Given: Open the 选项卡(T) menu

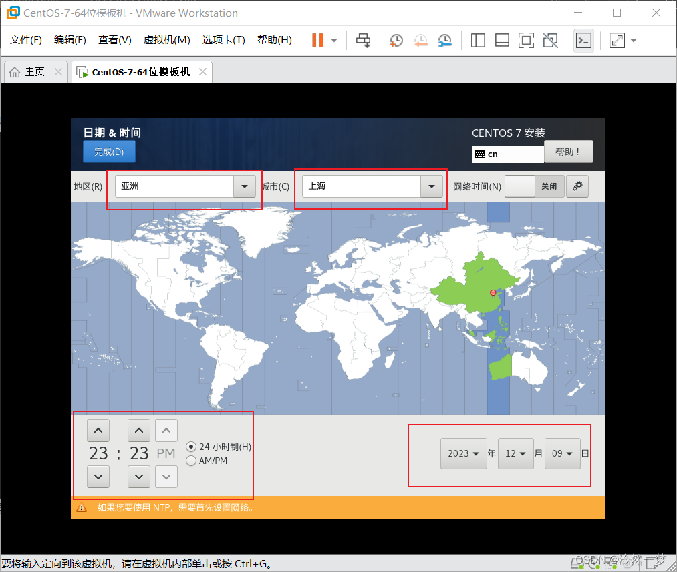Looking at the screenshot, I should point(224,40).
